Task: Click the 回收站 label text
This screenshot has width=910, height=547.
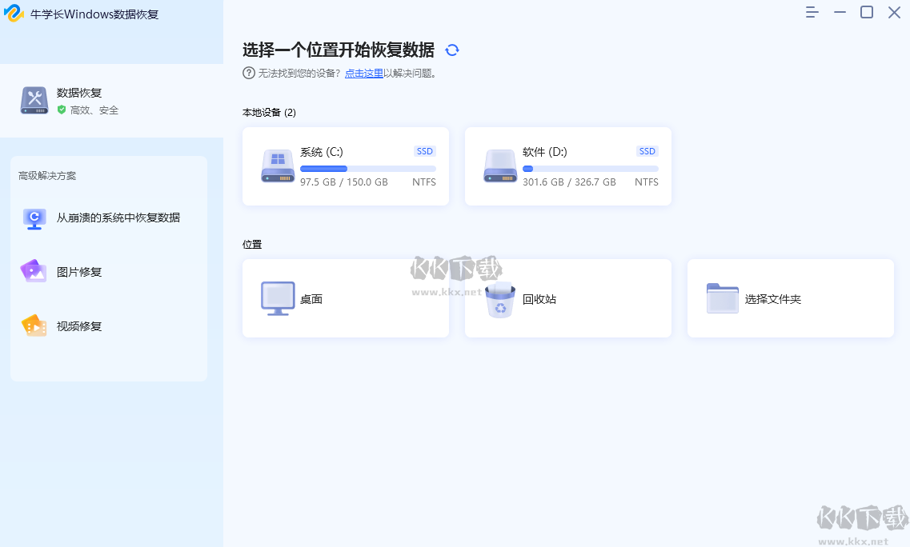Action: point(539,299)
